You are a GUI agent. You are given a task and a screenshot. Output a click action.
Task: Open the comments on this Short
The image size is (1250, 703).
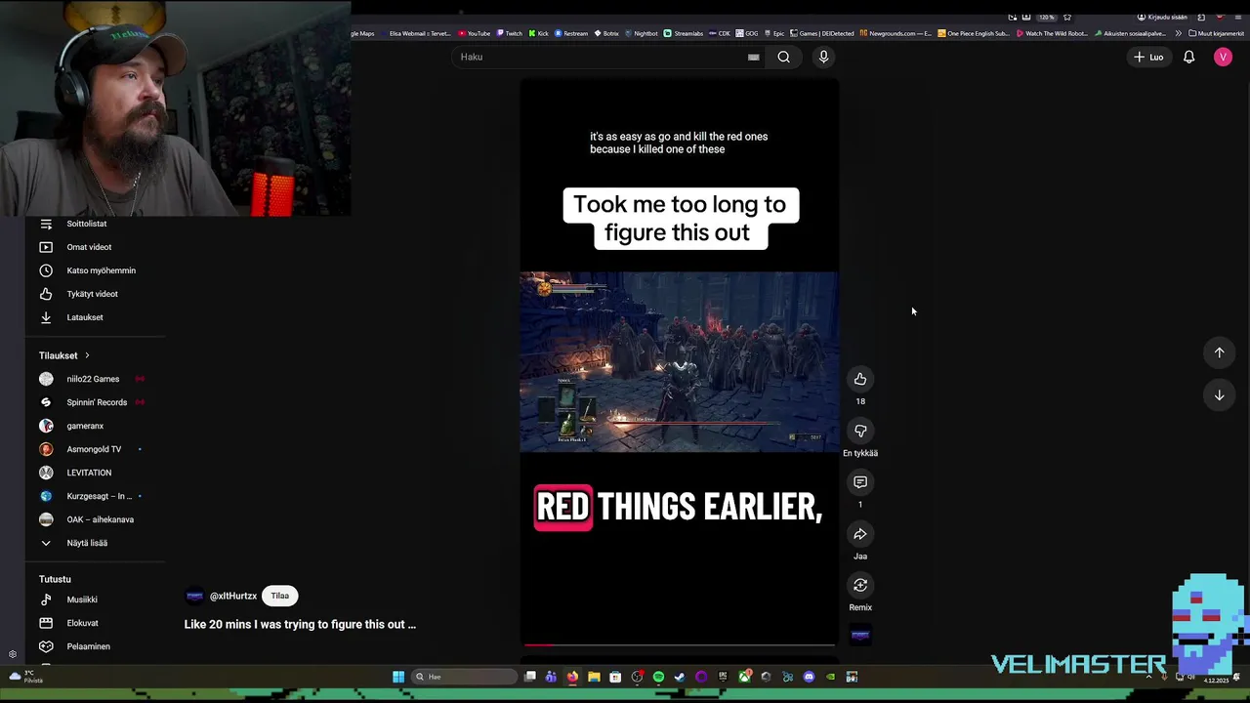coord(860,482)
